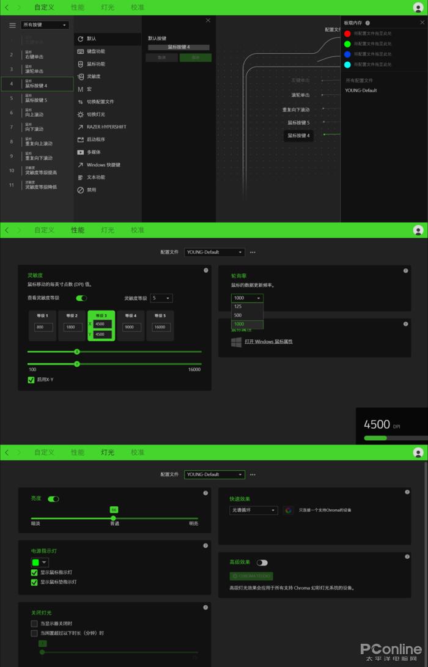The image size is (428, 667).
Task: Show help for the 灵敏度 section
Action: [206, 270]
